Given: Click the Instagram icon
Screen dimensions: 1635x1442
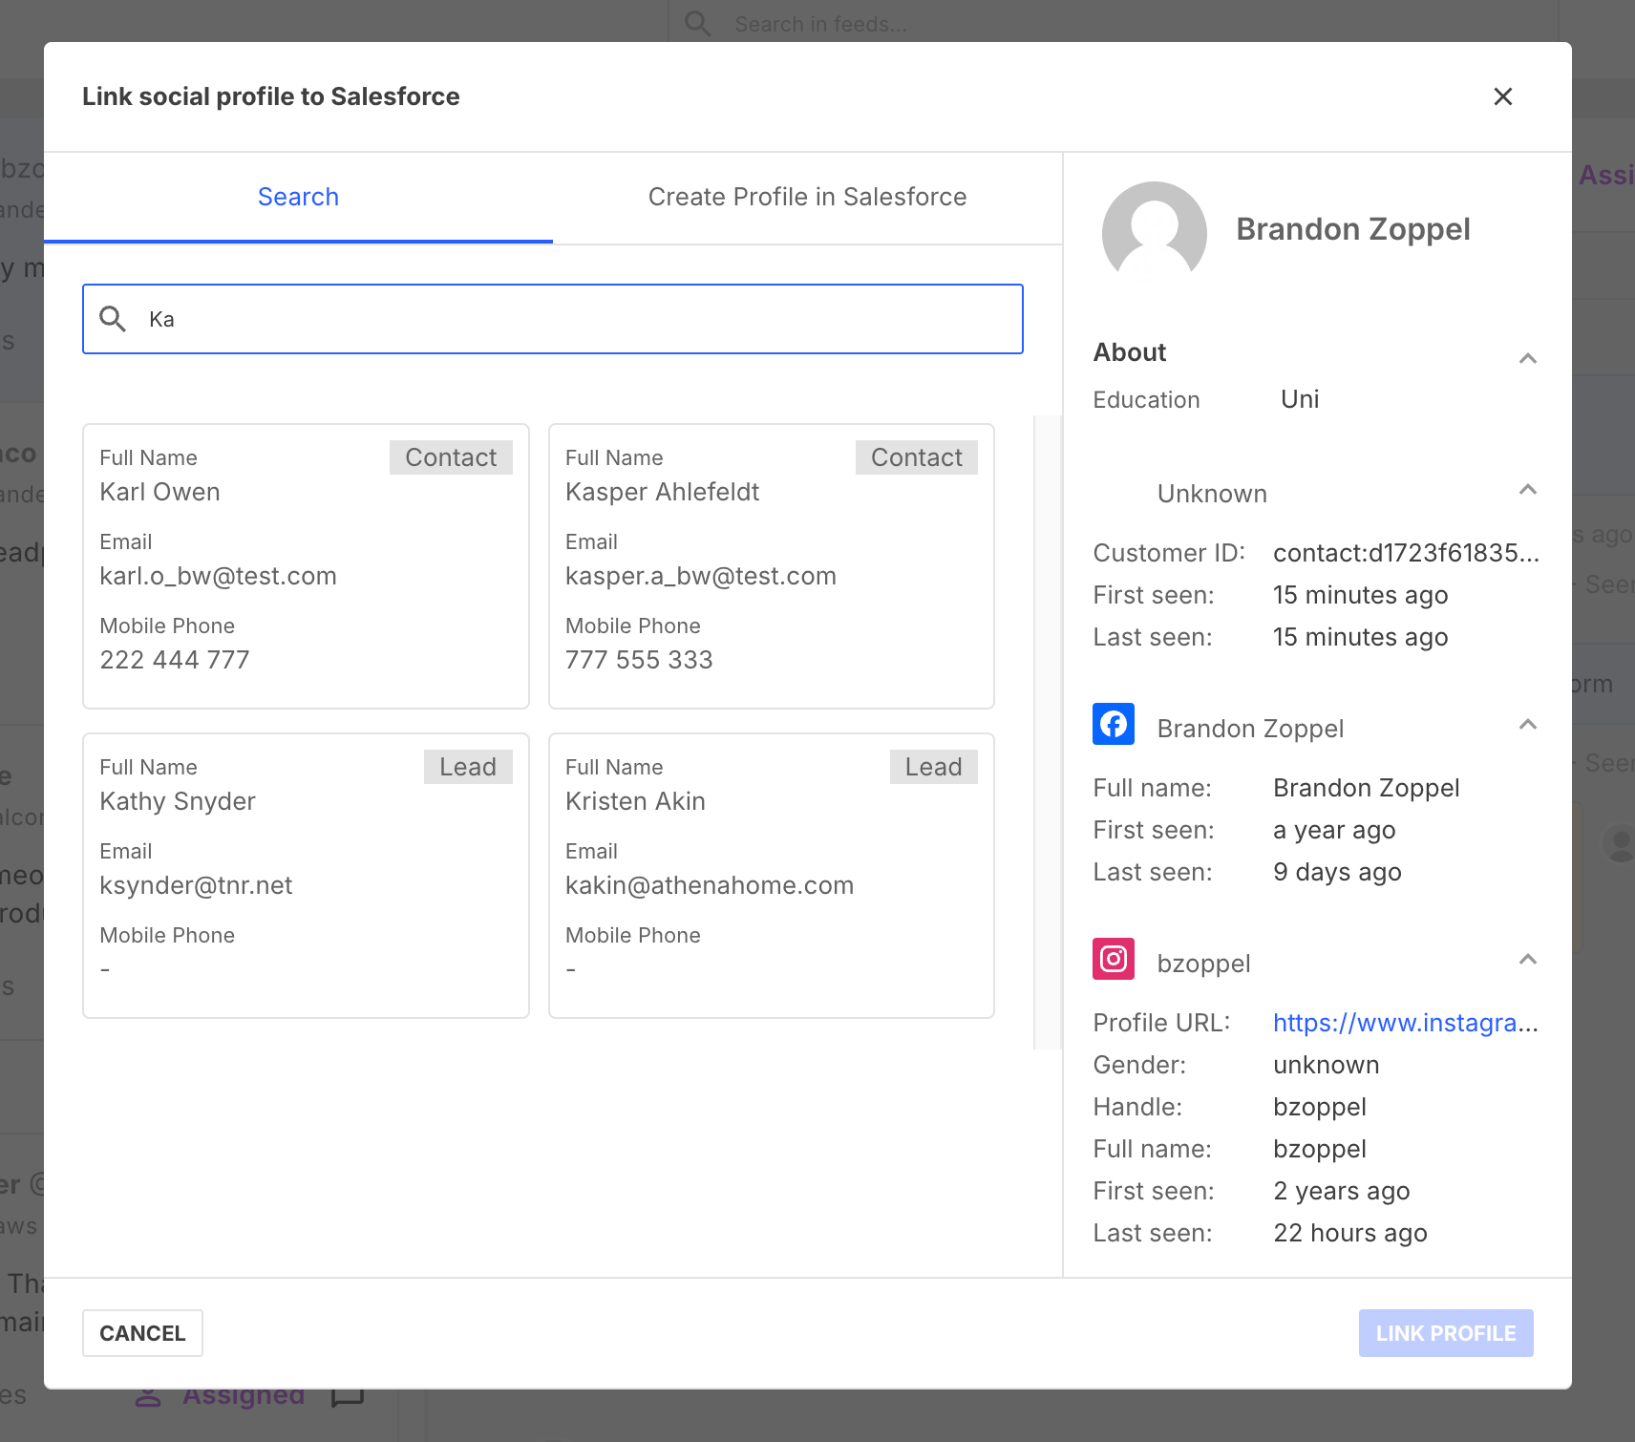Looking at the screenshot, I should pyautogui.click(x=1114, y=959).
